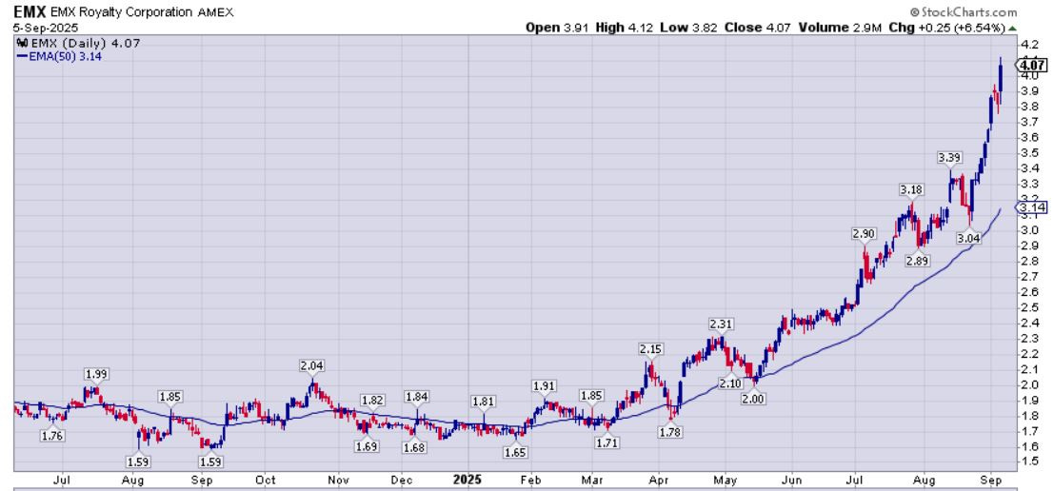Click the 1.76 low label near July

51,437
